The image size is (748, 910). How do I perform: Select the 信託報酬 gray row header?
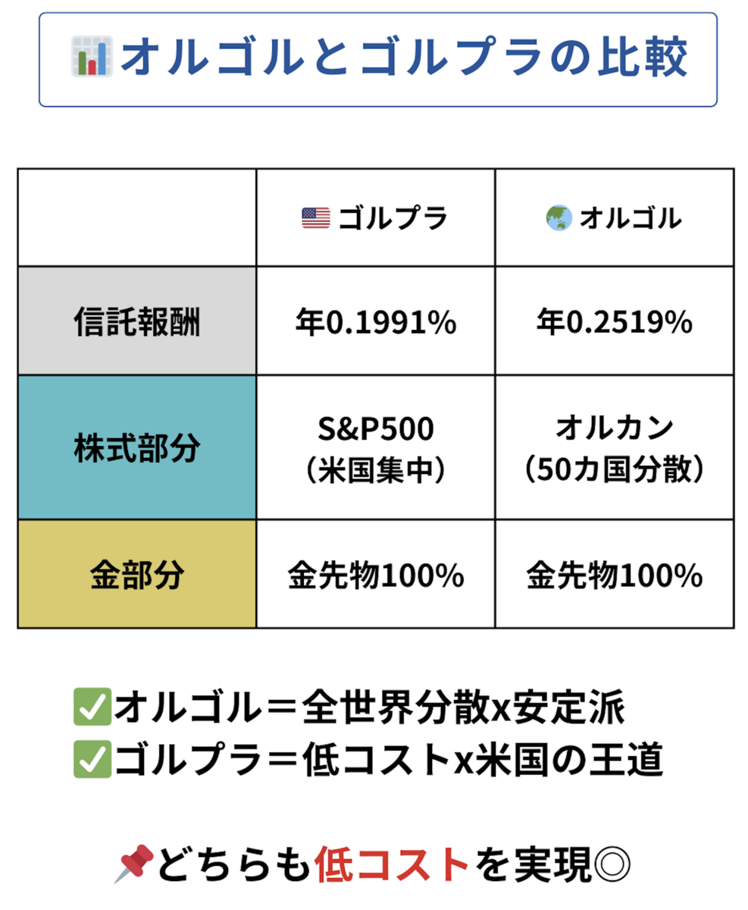click(x=137, y=321)
